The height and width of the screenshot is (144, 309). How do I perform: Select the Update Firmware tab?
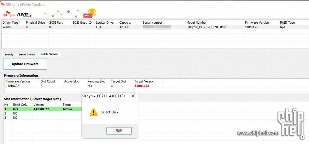(x=50, y=54)
